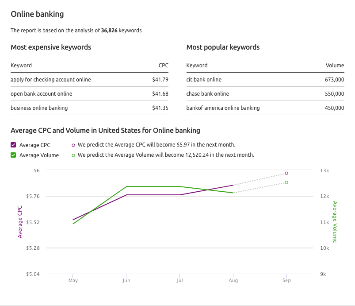Click the Average CPC legend label

[35, 145]
